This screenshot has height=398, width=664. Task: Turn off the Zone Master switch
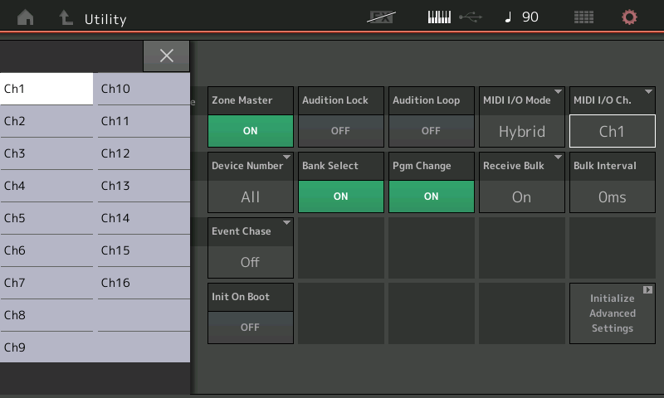pos(250,131)
